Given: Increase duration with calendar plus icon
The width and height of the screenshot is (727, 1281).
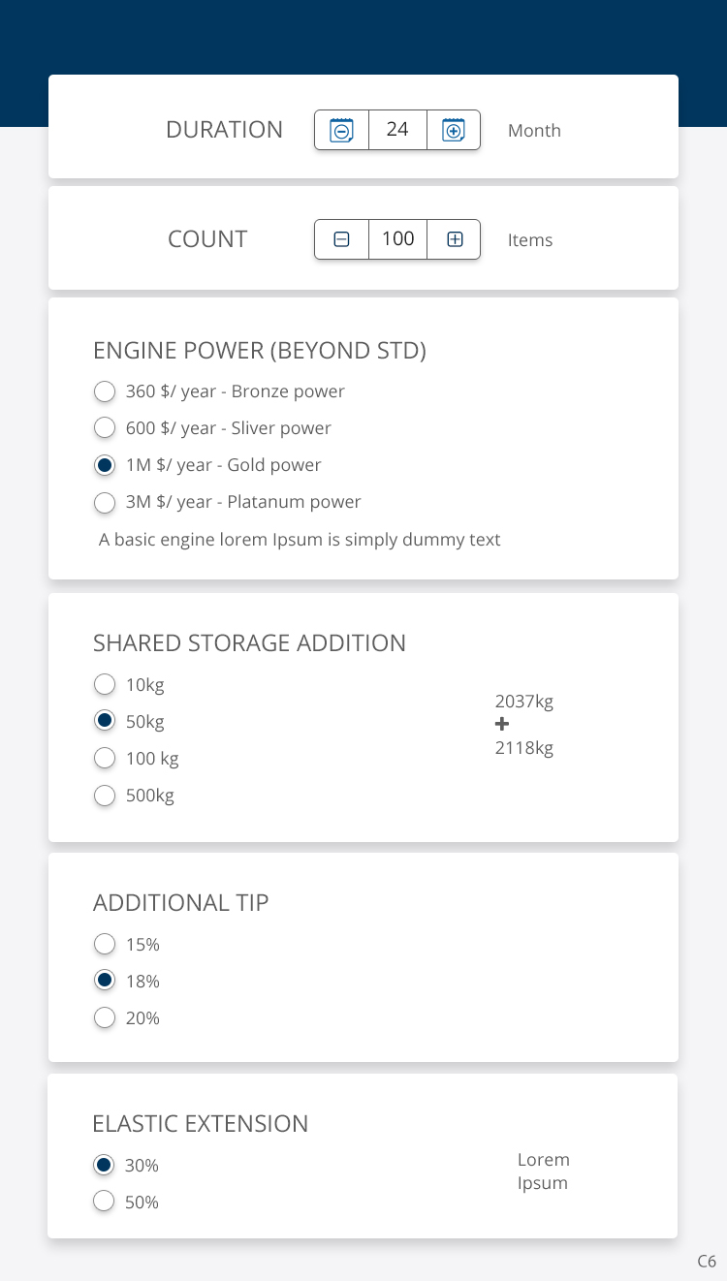Looking at the screenshot, I should click(x=454, y=130).
